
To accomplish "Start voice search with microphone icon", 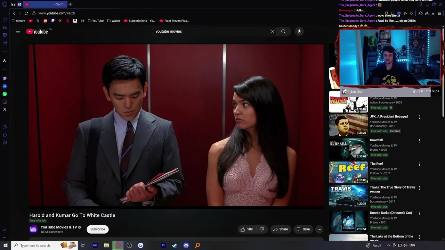I will coord(299,32).
